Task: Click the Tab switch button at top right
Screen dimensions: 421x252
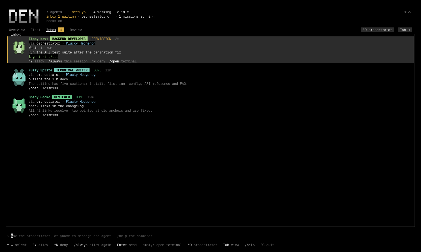Action: [405, 30]
